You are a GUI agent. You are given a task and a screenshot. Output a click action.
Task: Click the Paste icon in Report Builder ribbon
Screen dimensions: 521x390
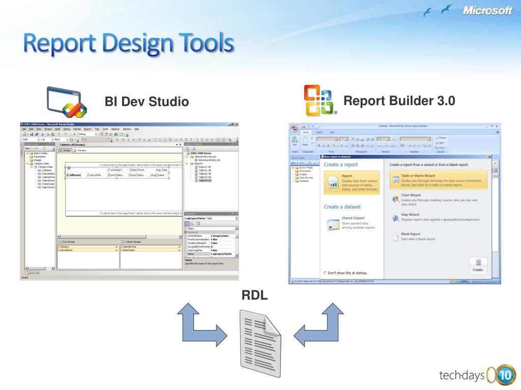(305, 141)
